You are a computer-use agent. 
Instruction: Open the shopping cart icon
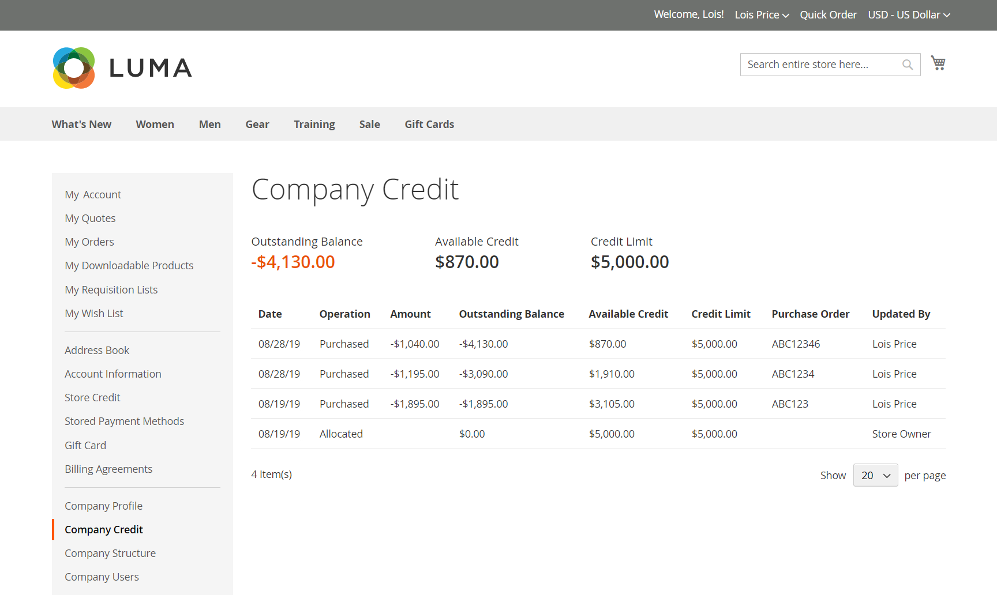[938, 62]
